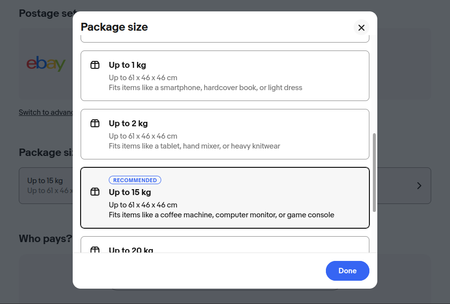
Task: Click the dialog's vertical scrollbar thumb
Action: [374, 172]
